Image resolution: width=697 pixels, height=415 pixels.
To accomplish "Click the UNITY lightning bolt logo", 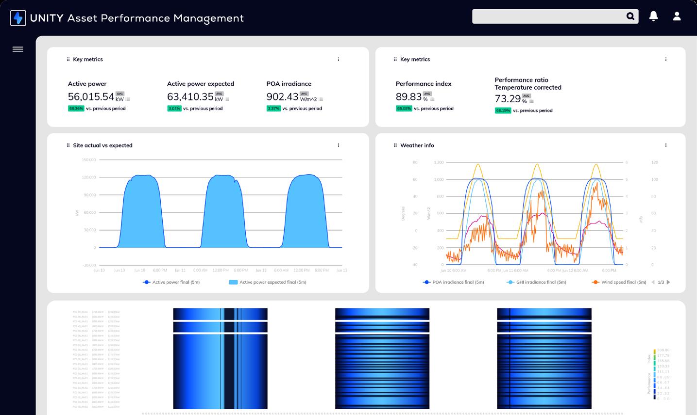I will (x=18, y=18).
